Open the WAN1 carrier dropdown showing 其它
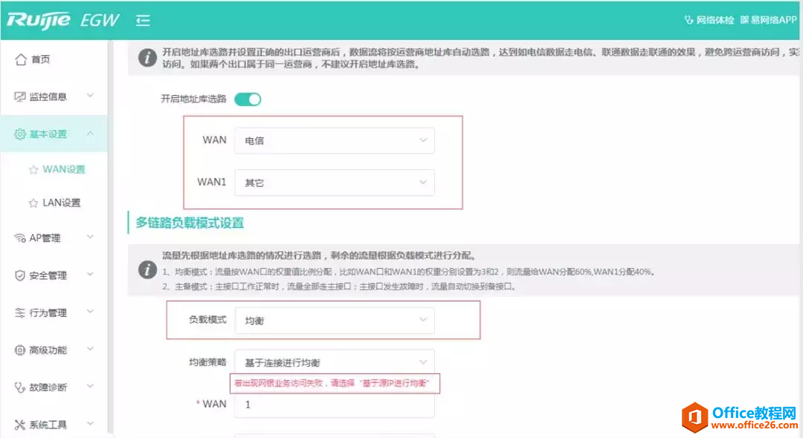This screenshot has width=803, height=438. (x=335, y=183)
